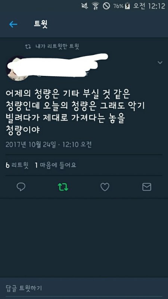Screen dimensions: 168x299
Task: Tap the clock showing 오전 12:12
Action: point(149,6)
